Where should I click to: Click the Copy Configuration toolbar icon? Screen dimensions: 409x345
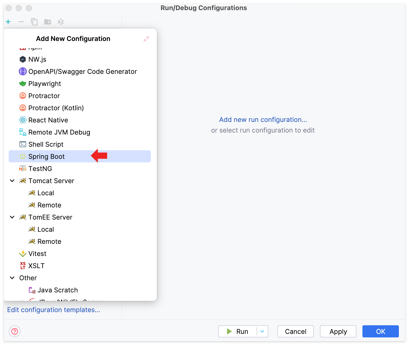[x=34, y=22]
